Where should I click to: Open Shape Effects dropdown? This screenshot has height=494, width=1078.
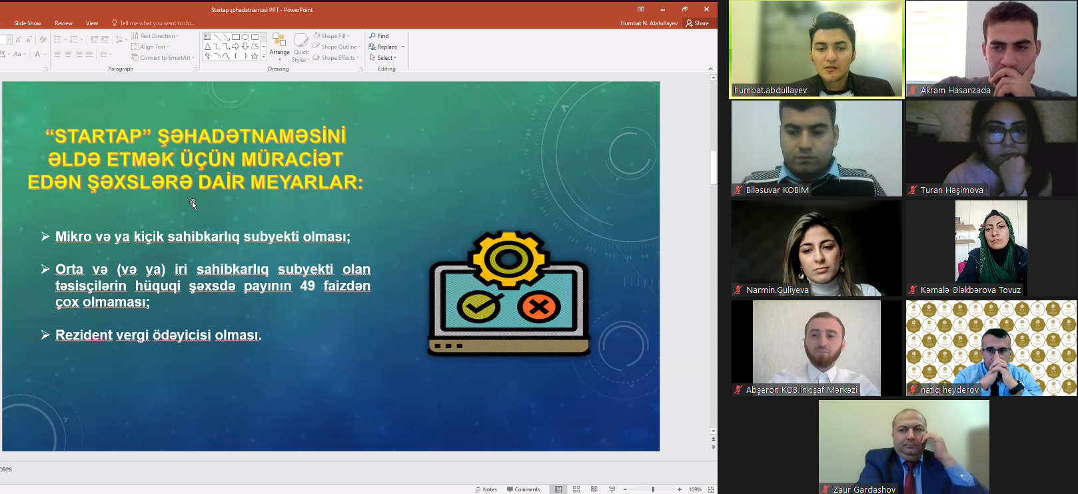pyautogui.click(x=336, y=58)
